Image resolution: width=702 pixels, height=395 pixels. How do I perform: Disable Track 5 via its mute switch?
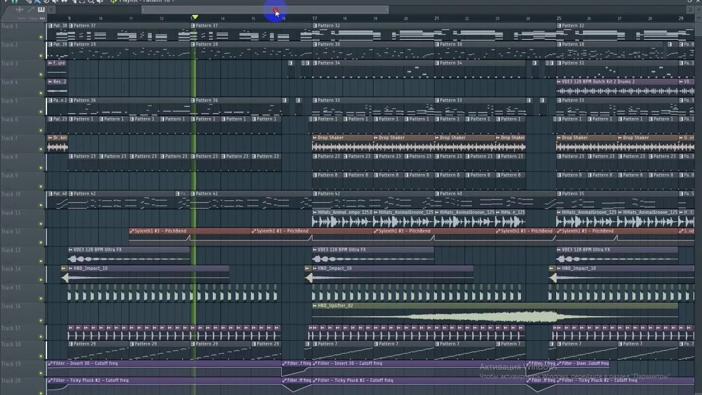point(41,112)
